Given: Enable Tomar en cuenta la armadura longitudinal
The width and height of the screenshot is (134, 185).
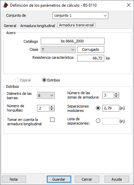Looking at the screenshot, I should click(52, 120).
